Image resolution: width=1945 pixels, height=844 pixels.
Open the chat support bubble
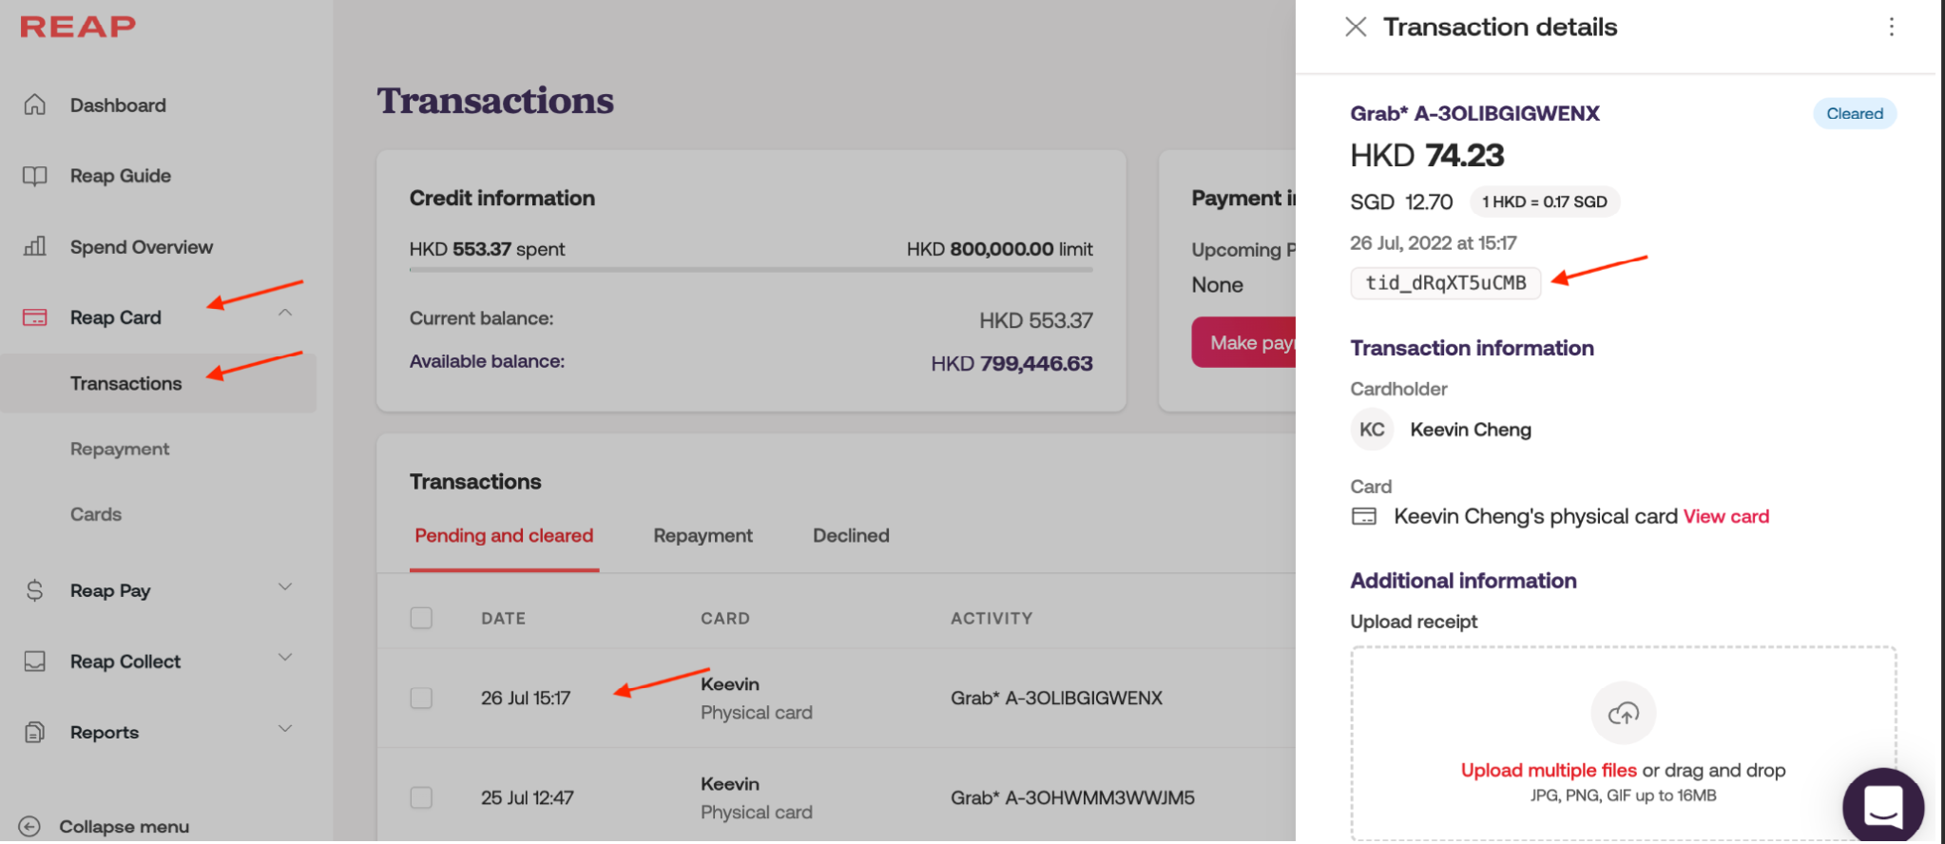(1882, 806)
